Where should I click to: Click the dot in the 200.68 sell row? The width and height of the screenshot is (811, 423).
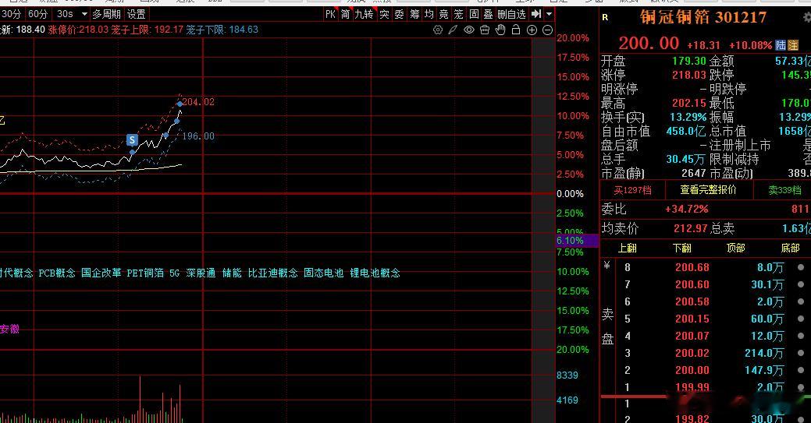(x=801, y=267)
